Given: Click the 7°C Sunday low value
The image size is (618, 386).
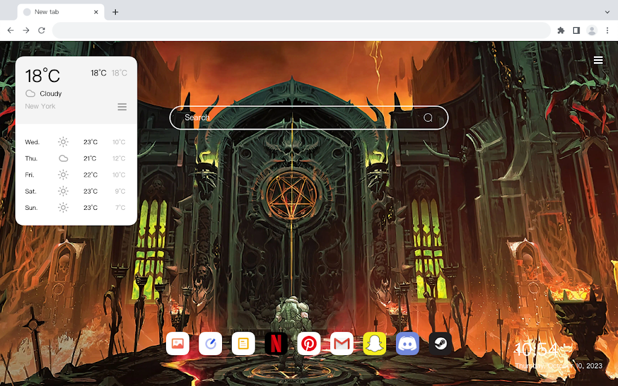Looking at the screenshot, I should point(120,207).
